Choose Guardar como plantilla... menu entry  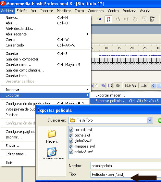coord(45,70)
